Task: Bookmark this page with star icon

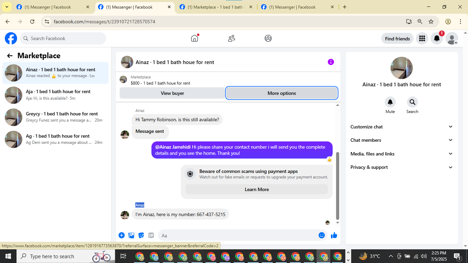Action: coord(431,22)
